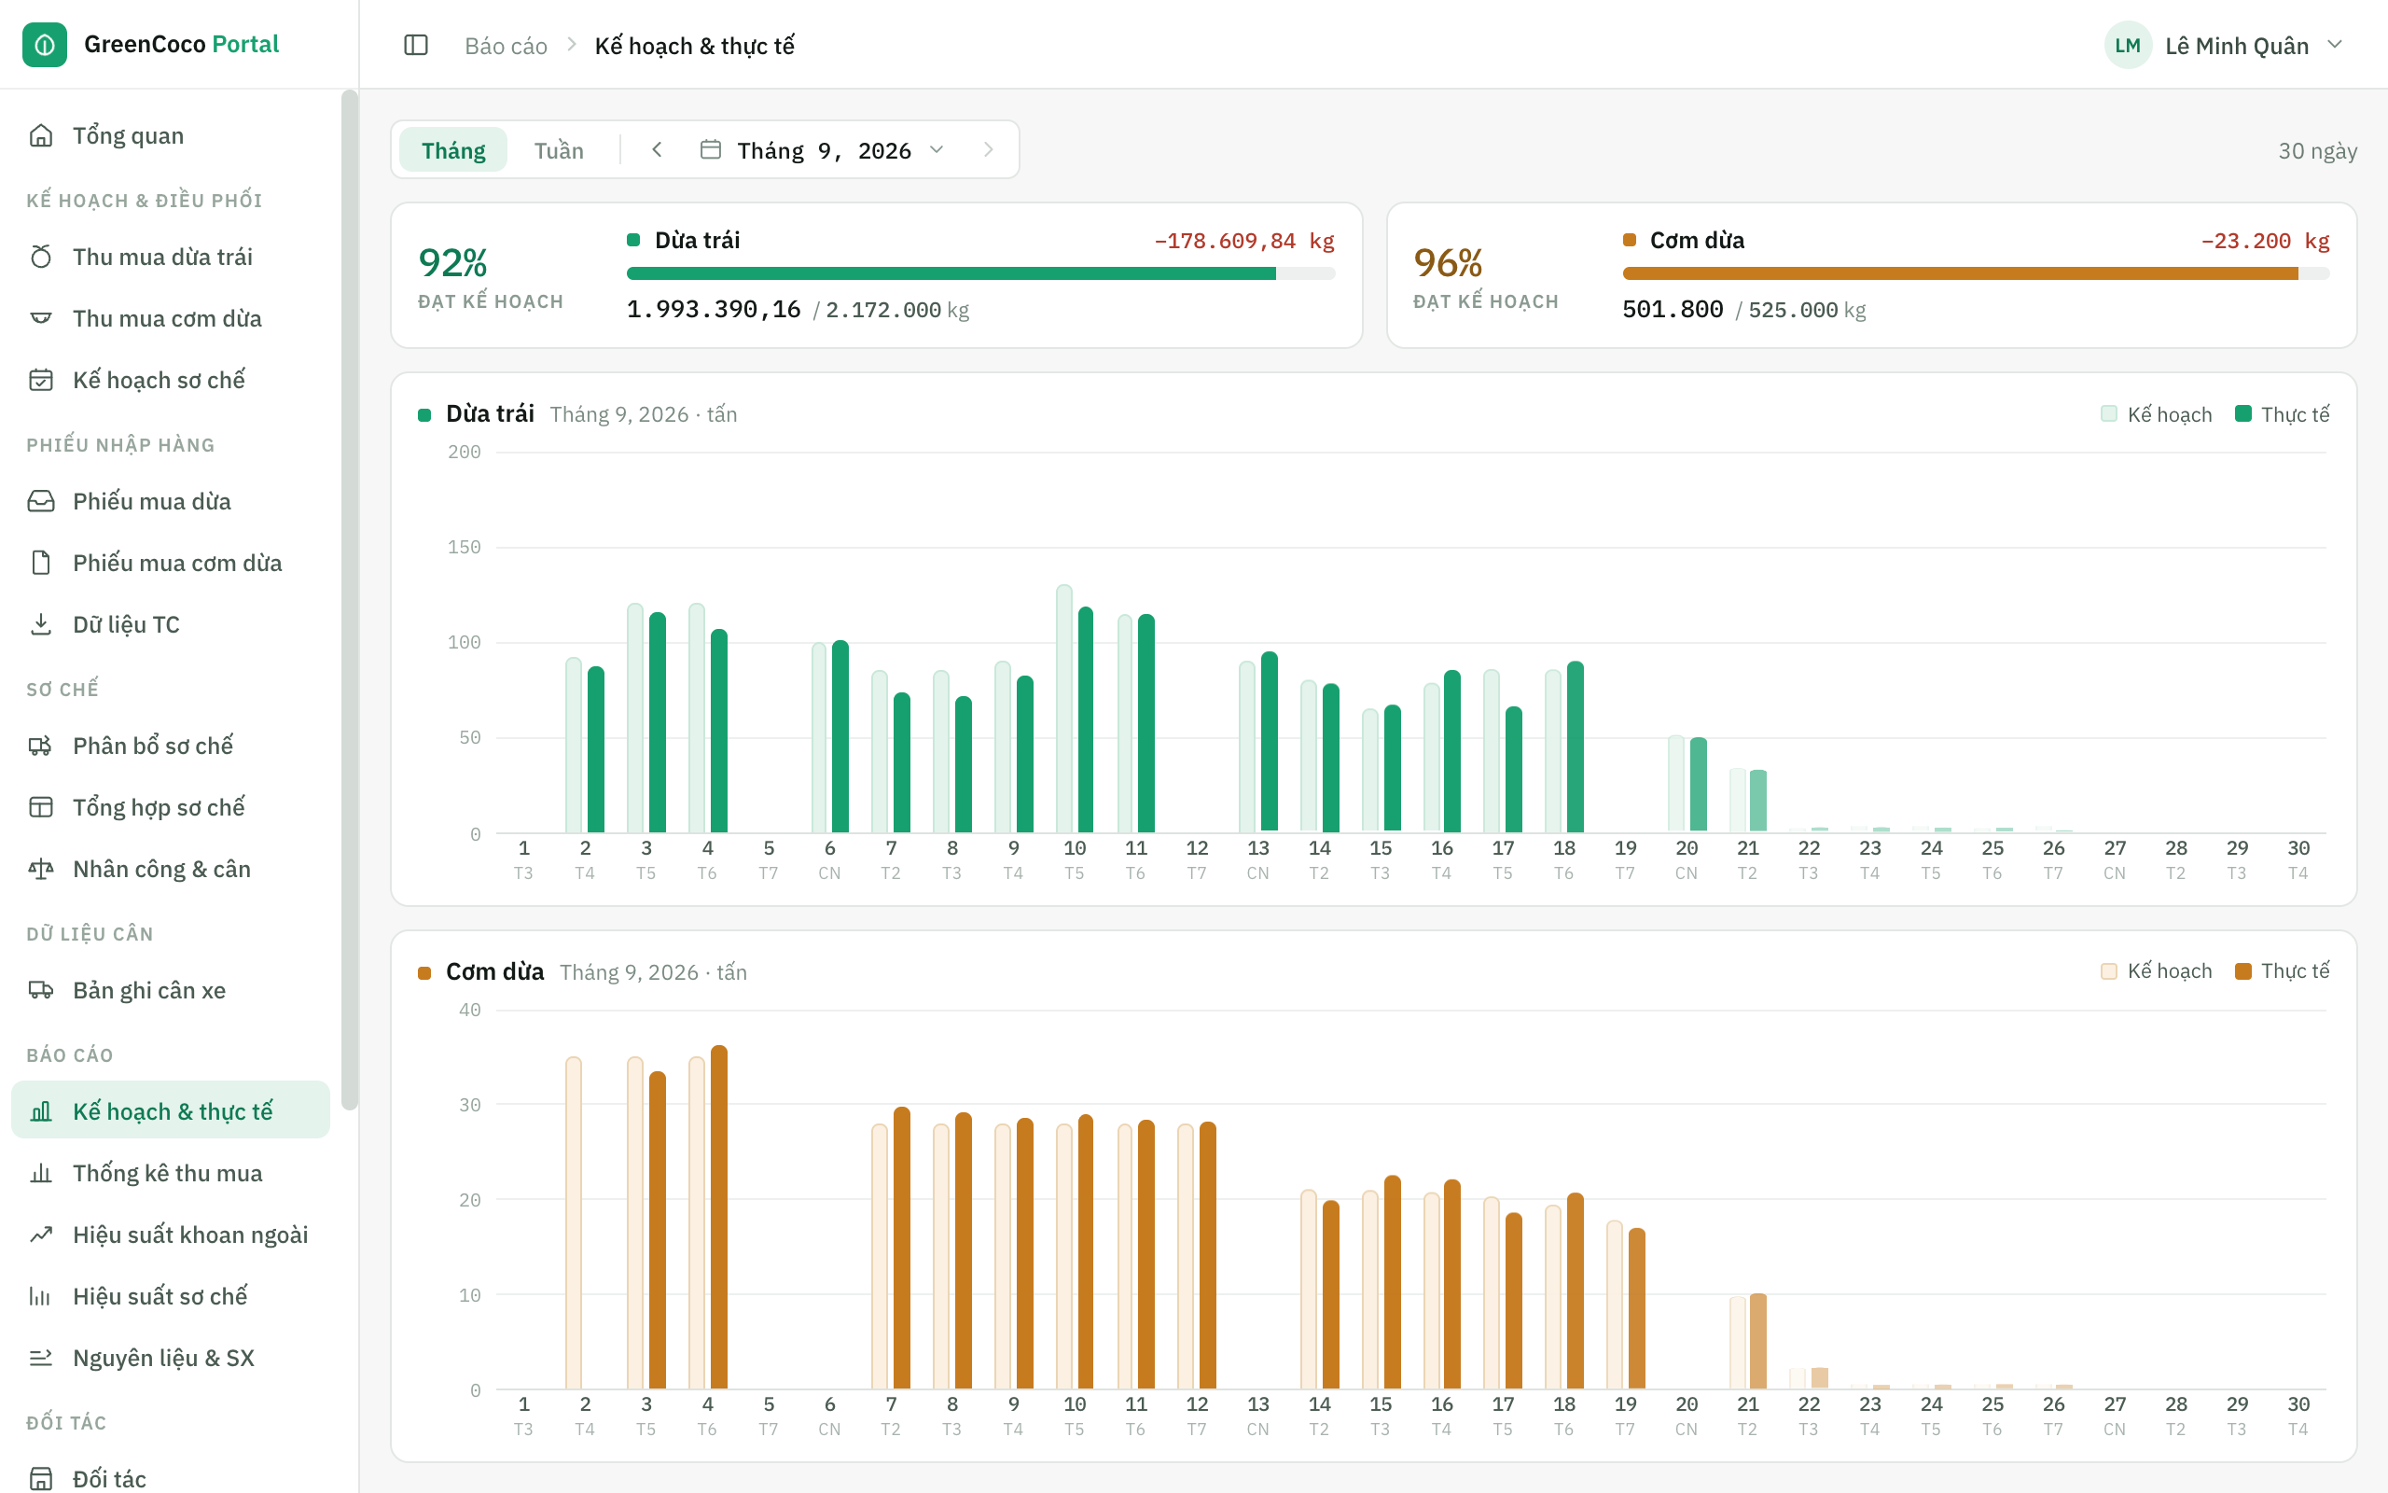The width and height of the screenshot is (2388, 1493).
Task: Expand the Lê Minh Quân user menu
Action: pos(2225,46)
